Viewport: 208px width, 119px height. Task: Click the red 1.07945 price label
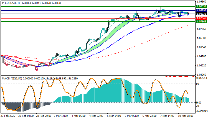click(x=202, y=18)
